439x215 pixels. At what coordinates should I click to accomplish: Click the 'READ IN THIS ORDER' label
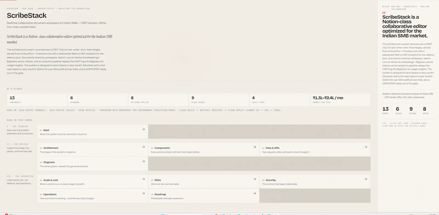(x=19, y=120)
